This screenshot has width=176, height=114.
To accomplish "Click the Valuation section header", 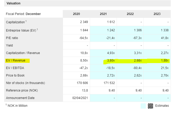I will click(14, 3).
